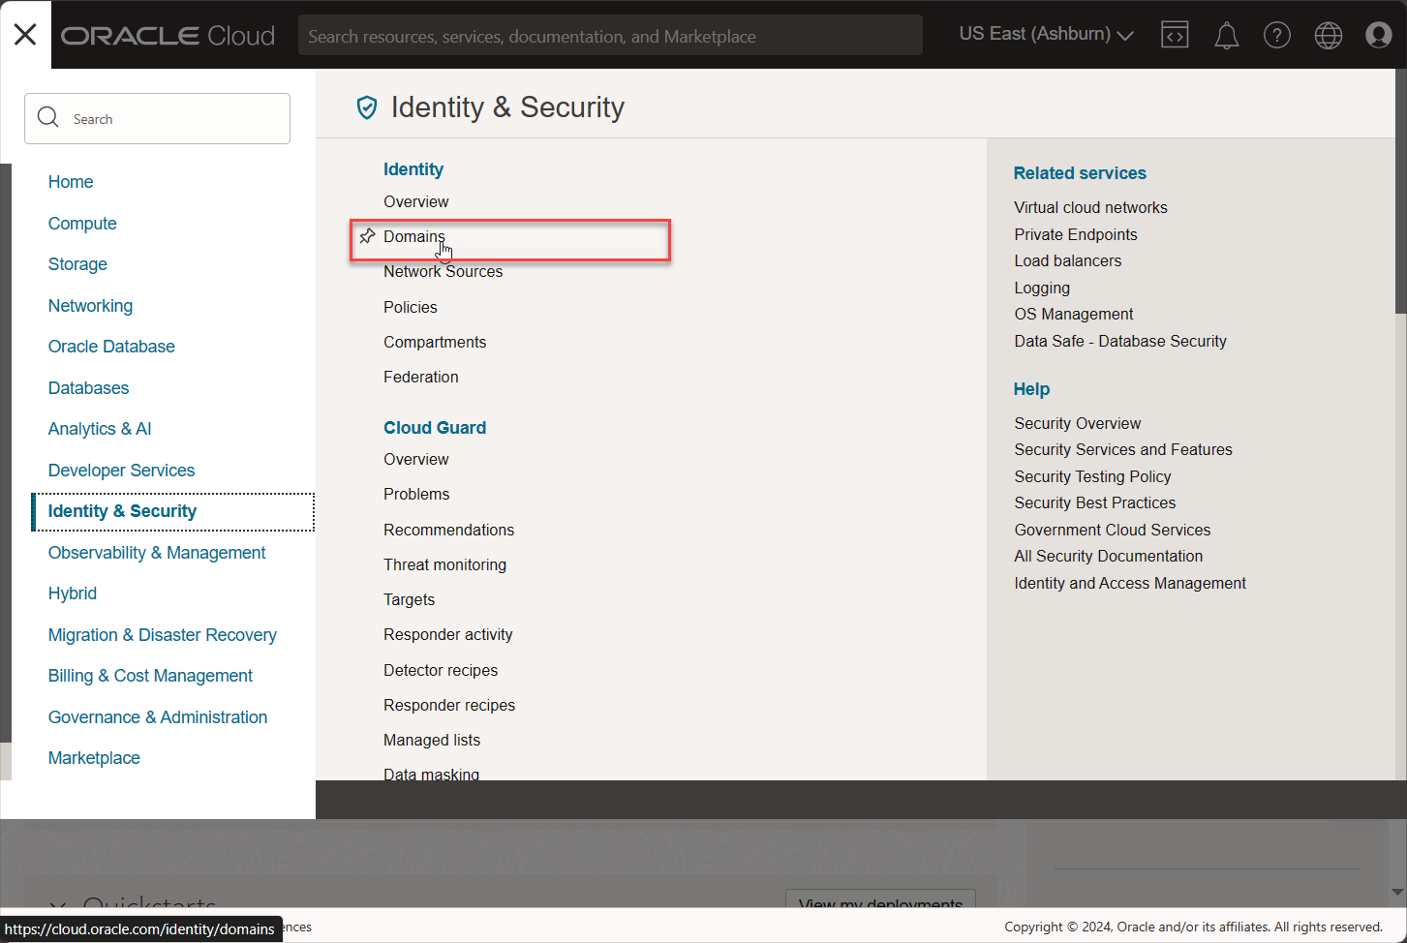Open the Cloud Shell developer tools icon
Image resolution: width=1407 pixels, height=943 pixels.
click(1175, 34)
